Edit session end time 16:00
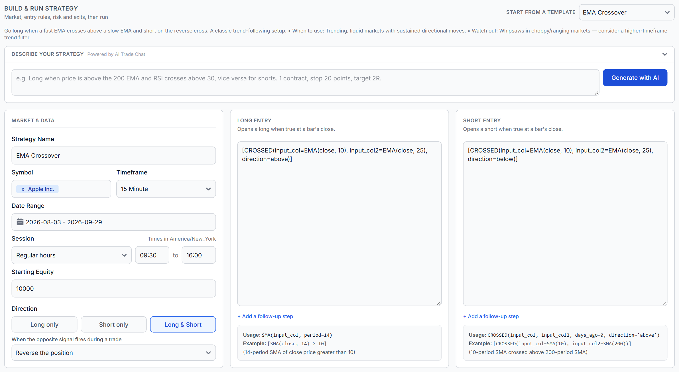679x372 pixels. (199, 255)
